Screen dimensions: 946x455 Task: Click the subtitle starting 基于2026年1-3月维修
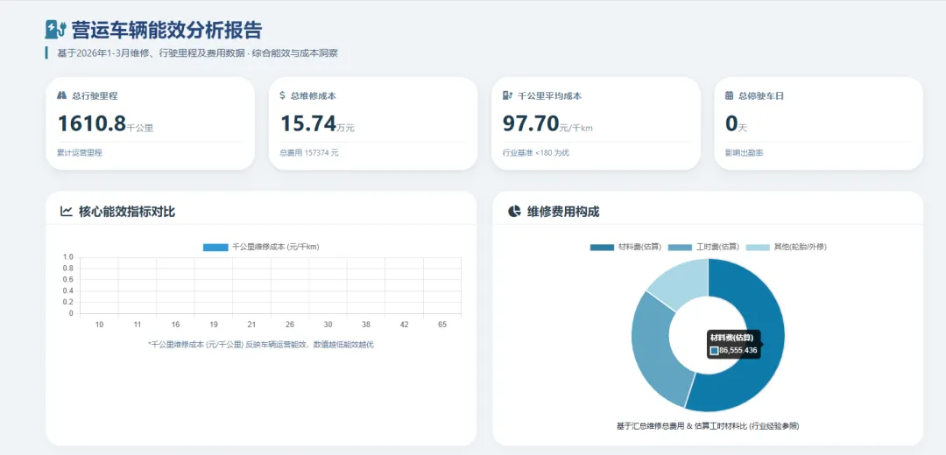point(197,53)
